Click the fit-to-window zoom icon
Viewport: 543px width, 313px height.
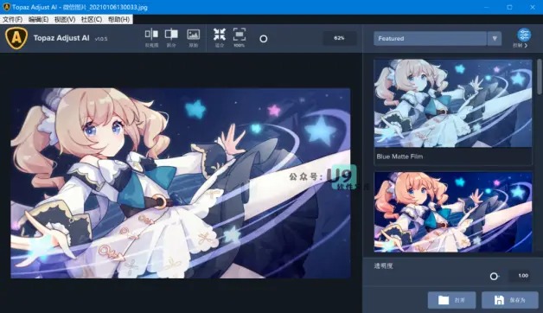tap(220, 37)
